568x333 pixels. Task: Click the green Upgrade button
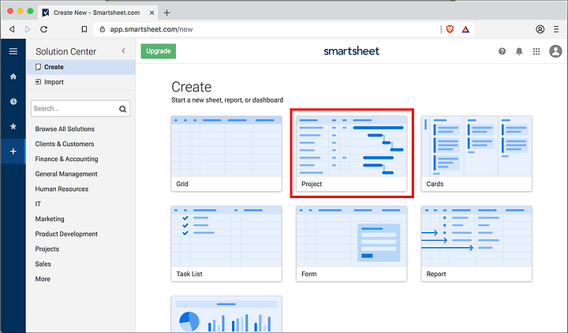pos(159,51)
